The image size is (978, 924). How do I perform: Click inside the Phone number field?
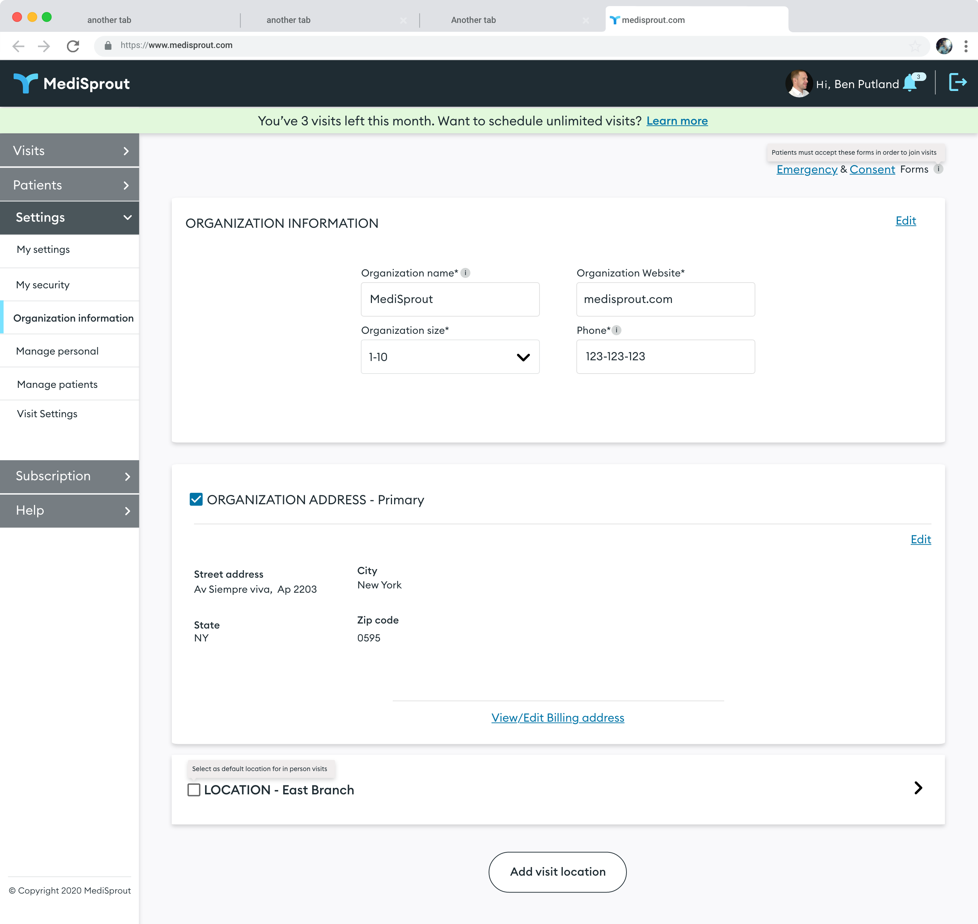click(x=665, y=357)
